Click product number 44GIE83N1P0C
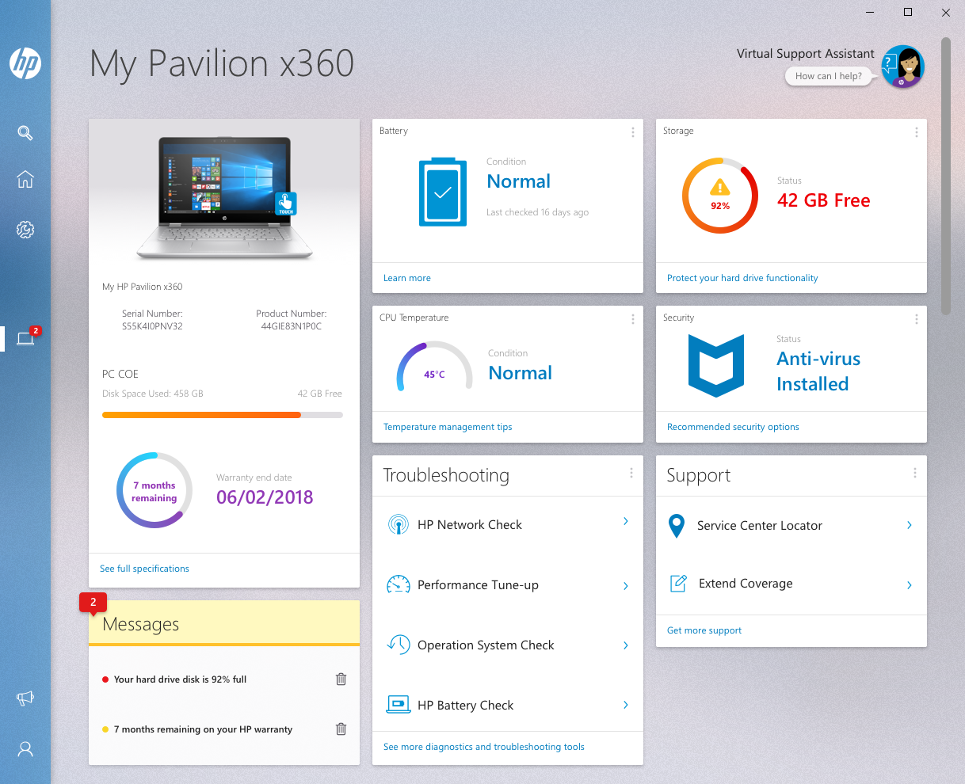This screenshot has width=965, height=784. 292,326
